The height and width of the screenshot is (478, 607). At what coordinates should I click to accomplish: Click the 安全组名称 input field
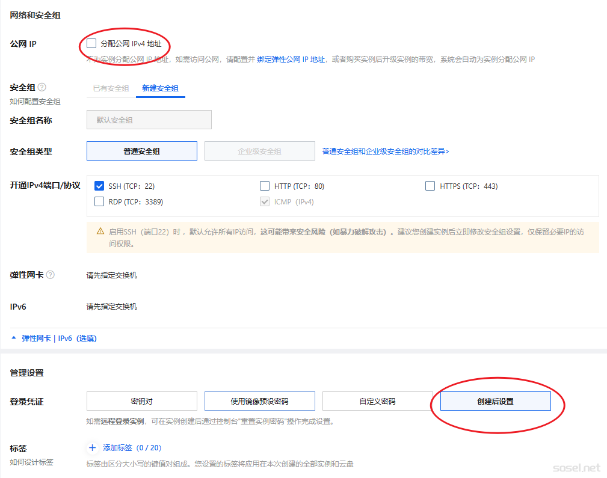pos(149,120)
